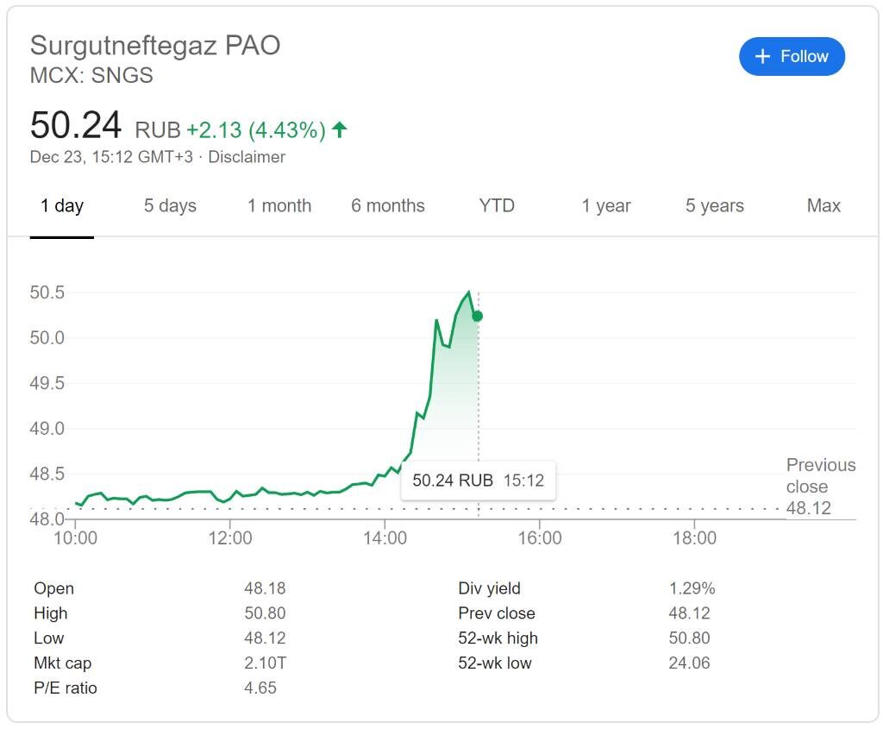This screenshot has width=883, height=729.
Task: Click the Follow button
Action: point(792,57)
